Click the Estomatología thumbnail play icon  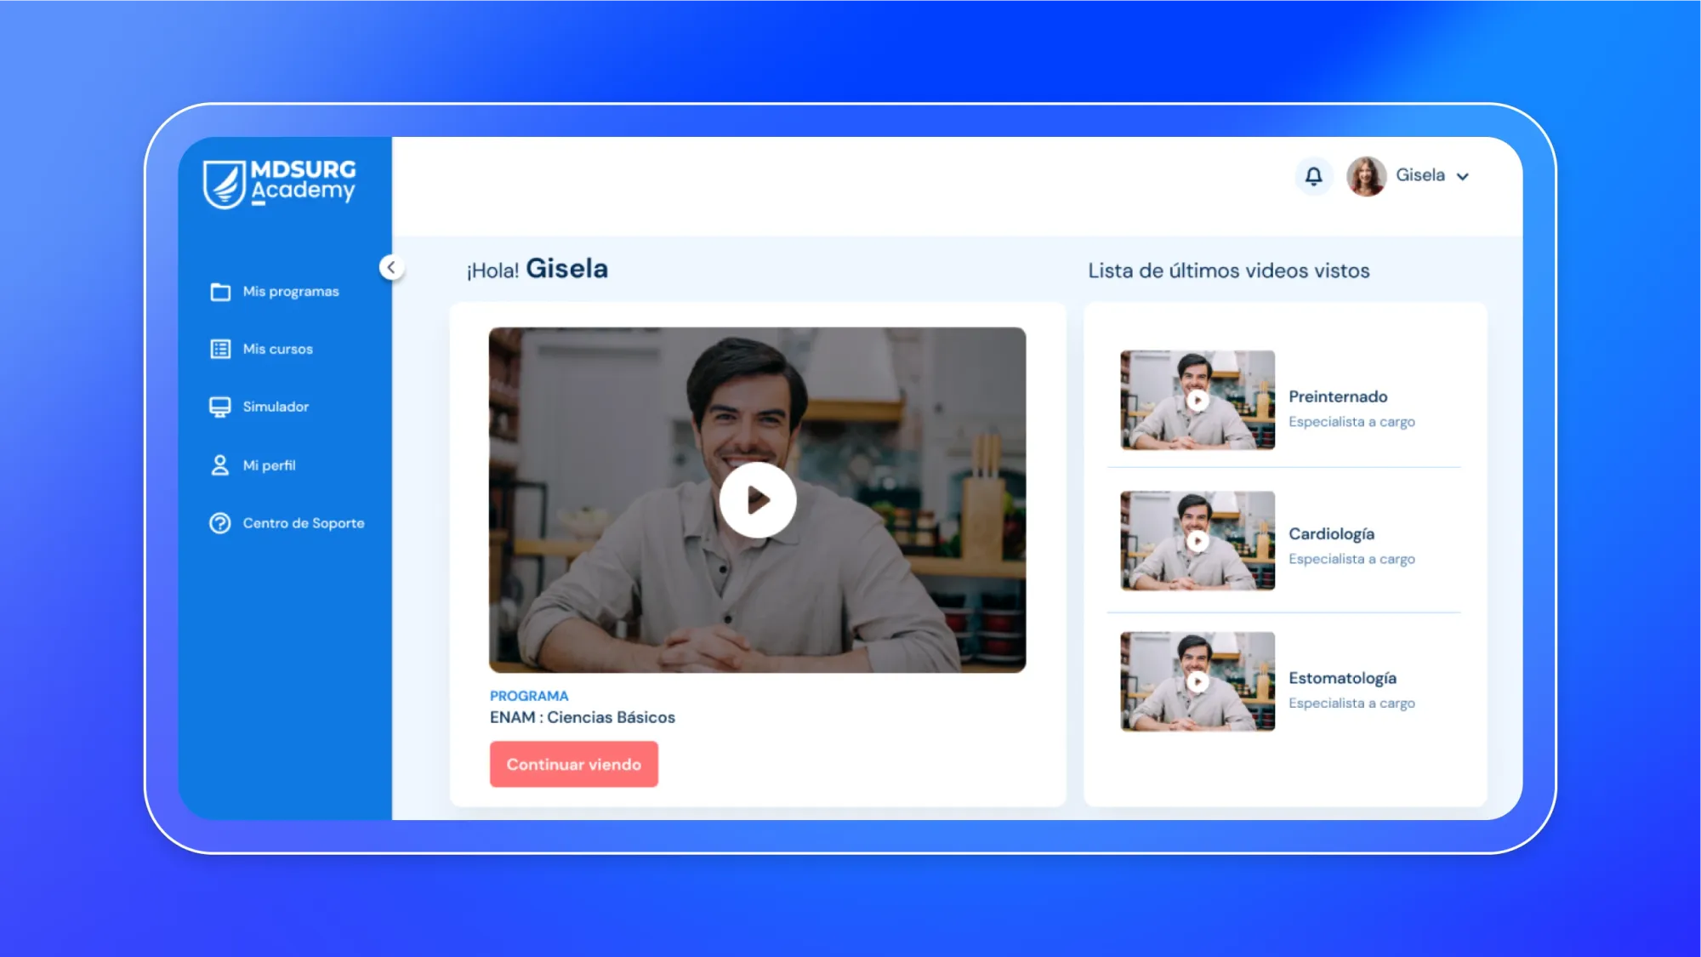[1198, 682]
